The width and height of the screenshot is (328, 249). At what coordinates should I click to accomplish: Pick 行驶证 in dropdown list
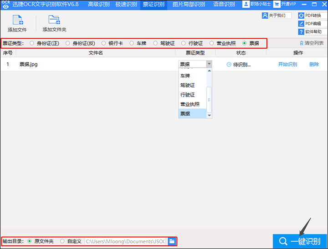[x=192, y=95]
